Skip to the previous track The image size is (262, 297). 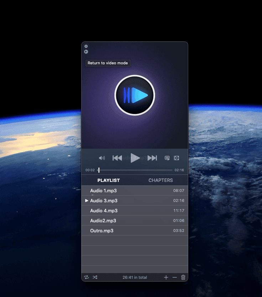117,158
